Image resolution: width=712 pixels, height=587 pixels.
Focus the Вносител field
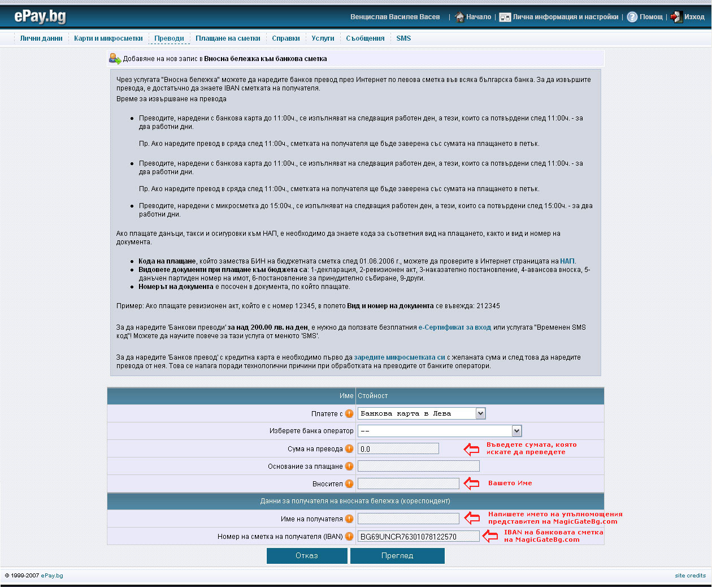(x=409, y=484)
